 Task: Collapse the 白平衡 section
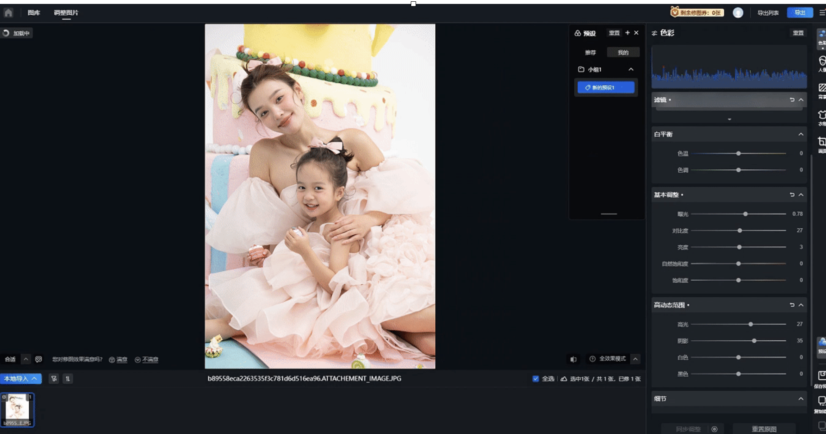pyautogui.click(x=801, y=135)
